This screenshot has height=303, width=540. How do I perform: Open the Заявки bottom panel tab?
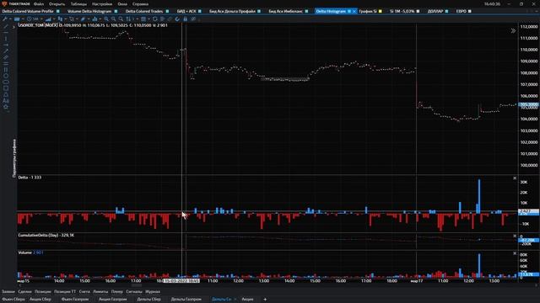pyautogui.click(x=8, y=292)
